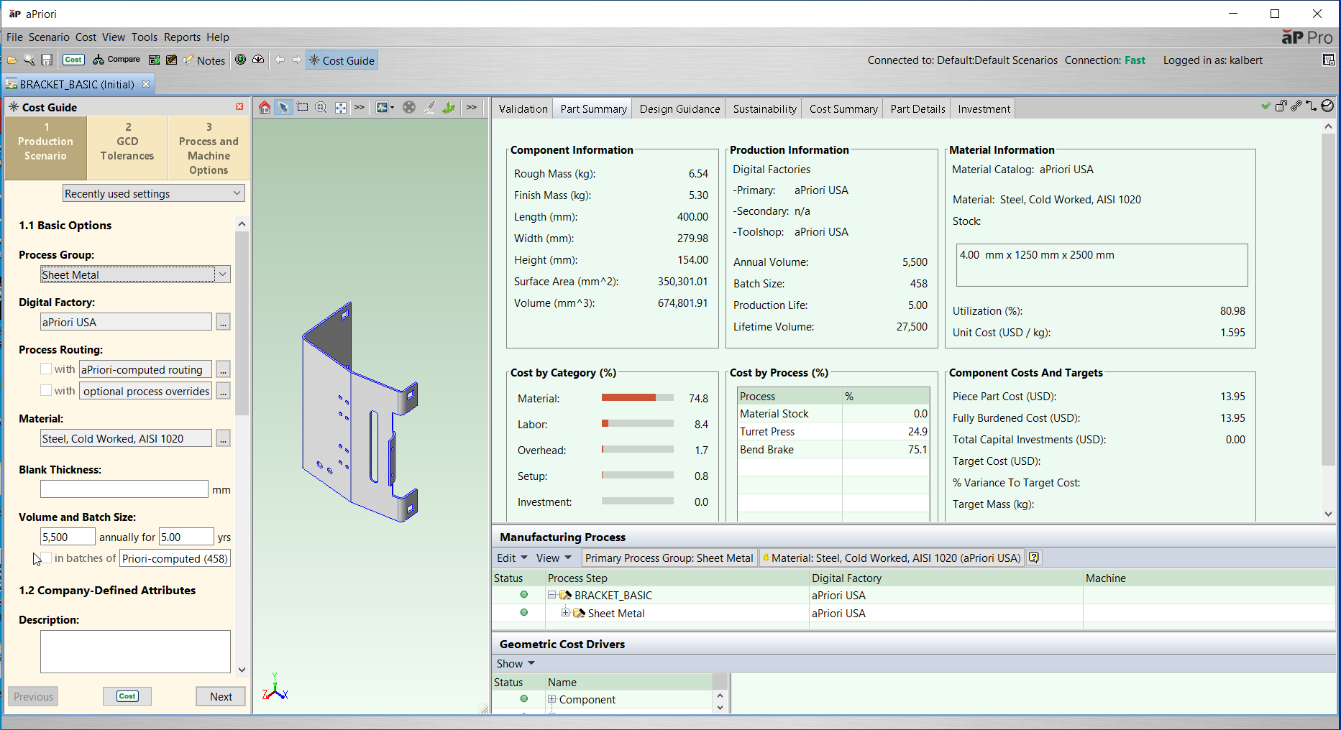This screenshot has width=1341, height=730.
Task: Open the Scenario menu
Action: [x=49, y=37]
